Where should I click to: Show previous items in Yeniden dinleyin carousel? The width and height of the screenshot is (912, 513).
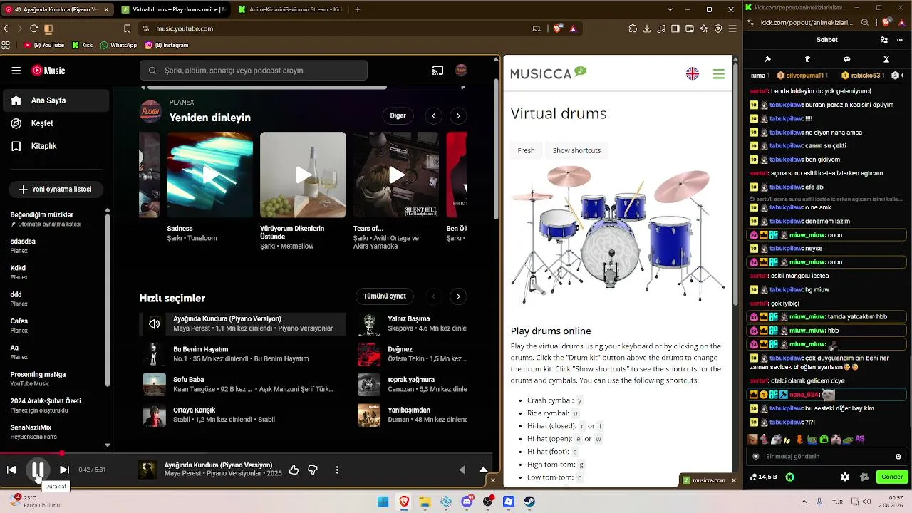(433, 115)
